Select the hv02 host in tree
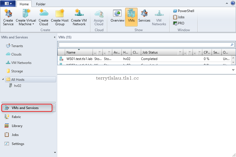This screenshot has width=236, height=157. [15, 86]
